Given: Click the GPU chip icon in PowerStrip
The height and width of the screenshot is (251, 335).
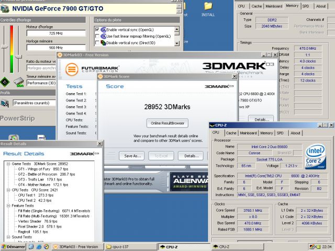Looking at the screenshot, I should click(x=5, y=82).
